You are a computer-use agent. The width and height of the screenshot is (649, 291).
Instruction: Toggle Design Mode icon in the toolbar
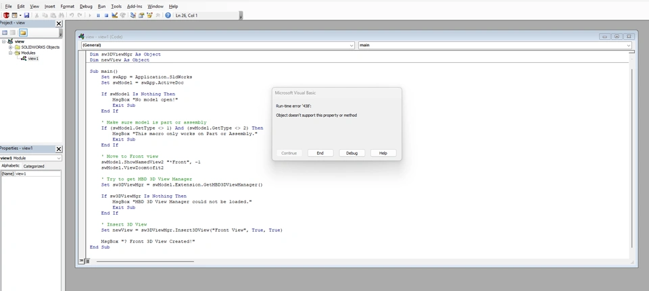click(115, 16)
